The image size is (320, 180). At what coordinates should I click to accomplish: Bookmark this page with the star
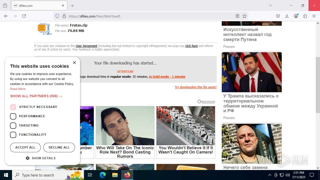[244, 16]
